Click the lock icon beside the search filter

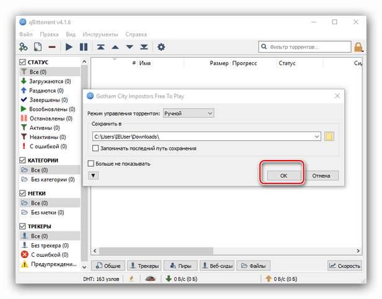358,47
